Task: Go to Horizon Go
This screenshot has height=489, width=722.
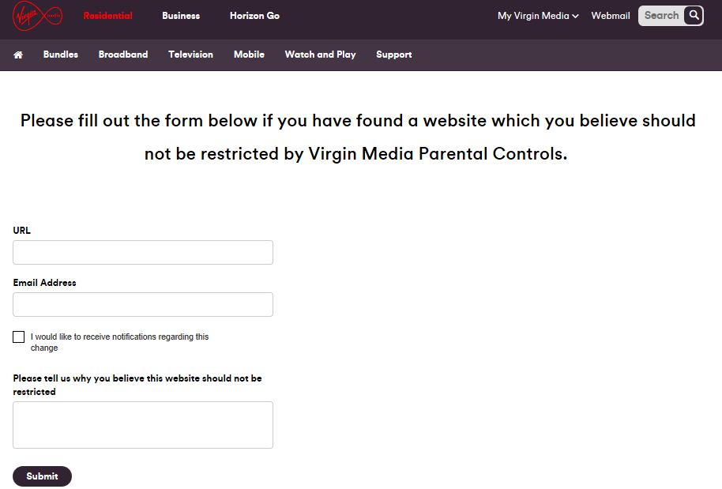Action: pos(254,16)
